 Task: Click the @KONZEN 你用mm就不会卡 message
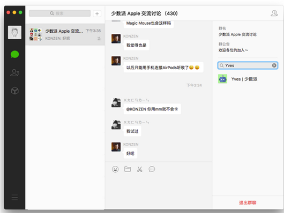tap(152, 109)
